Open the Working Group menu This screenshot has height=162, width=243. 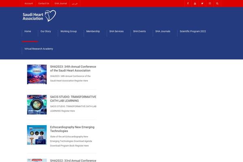pyautogui.click(x=68, y=31)
